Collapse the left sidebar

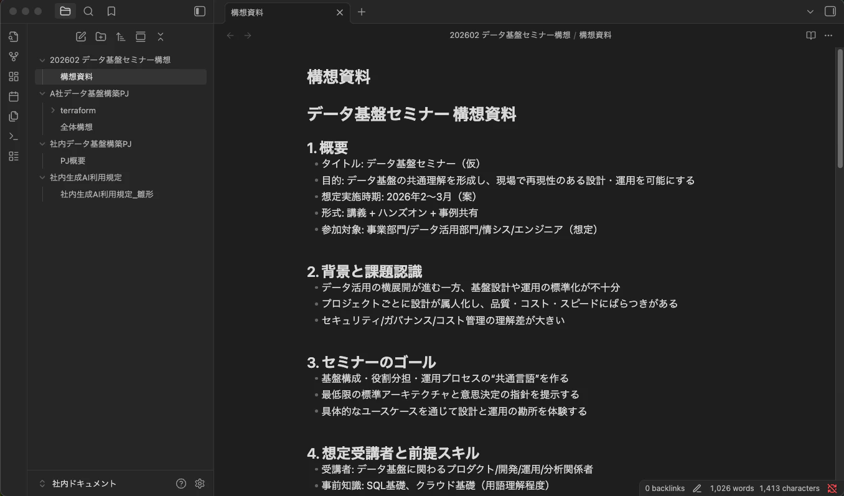(200, 11)
